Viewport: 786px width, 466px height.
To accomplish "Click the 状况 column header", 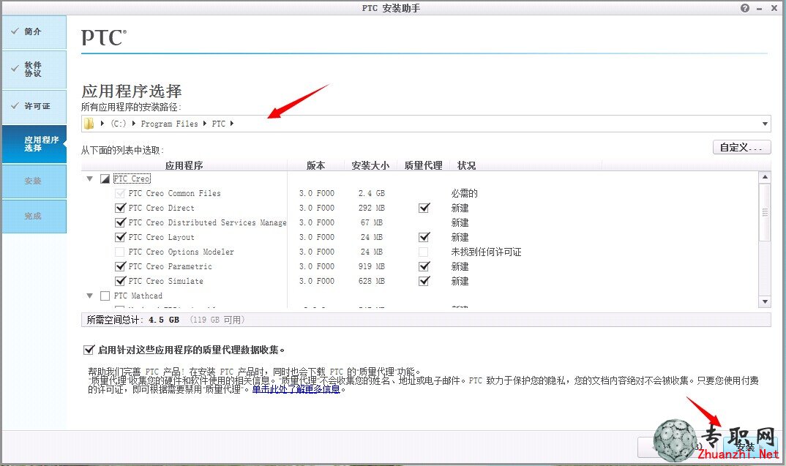I will click(x=467, y=165).
